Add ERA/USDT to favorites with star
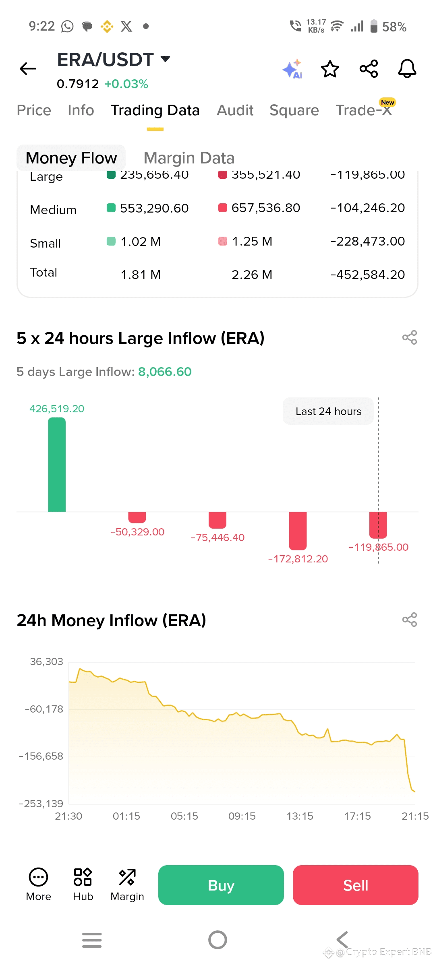 330,69
